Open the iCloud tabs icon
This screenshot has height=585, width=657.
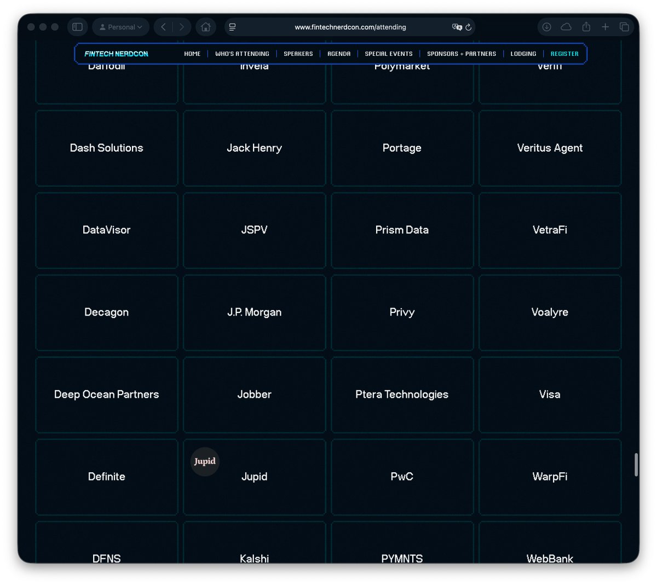pos(566,27)
